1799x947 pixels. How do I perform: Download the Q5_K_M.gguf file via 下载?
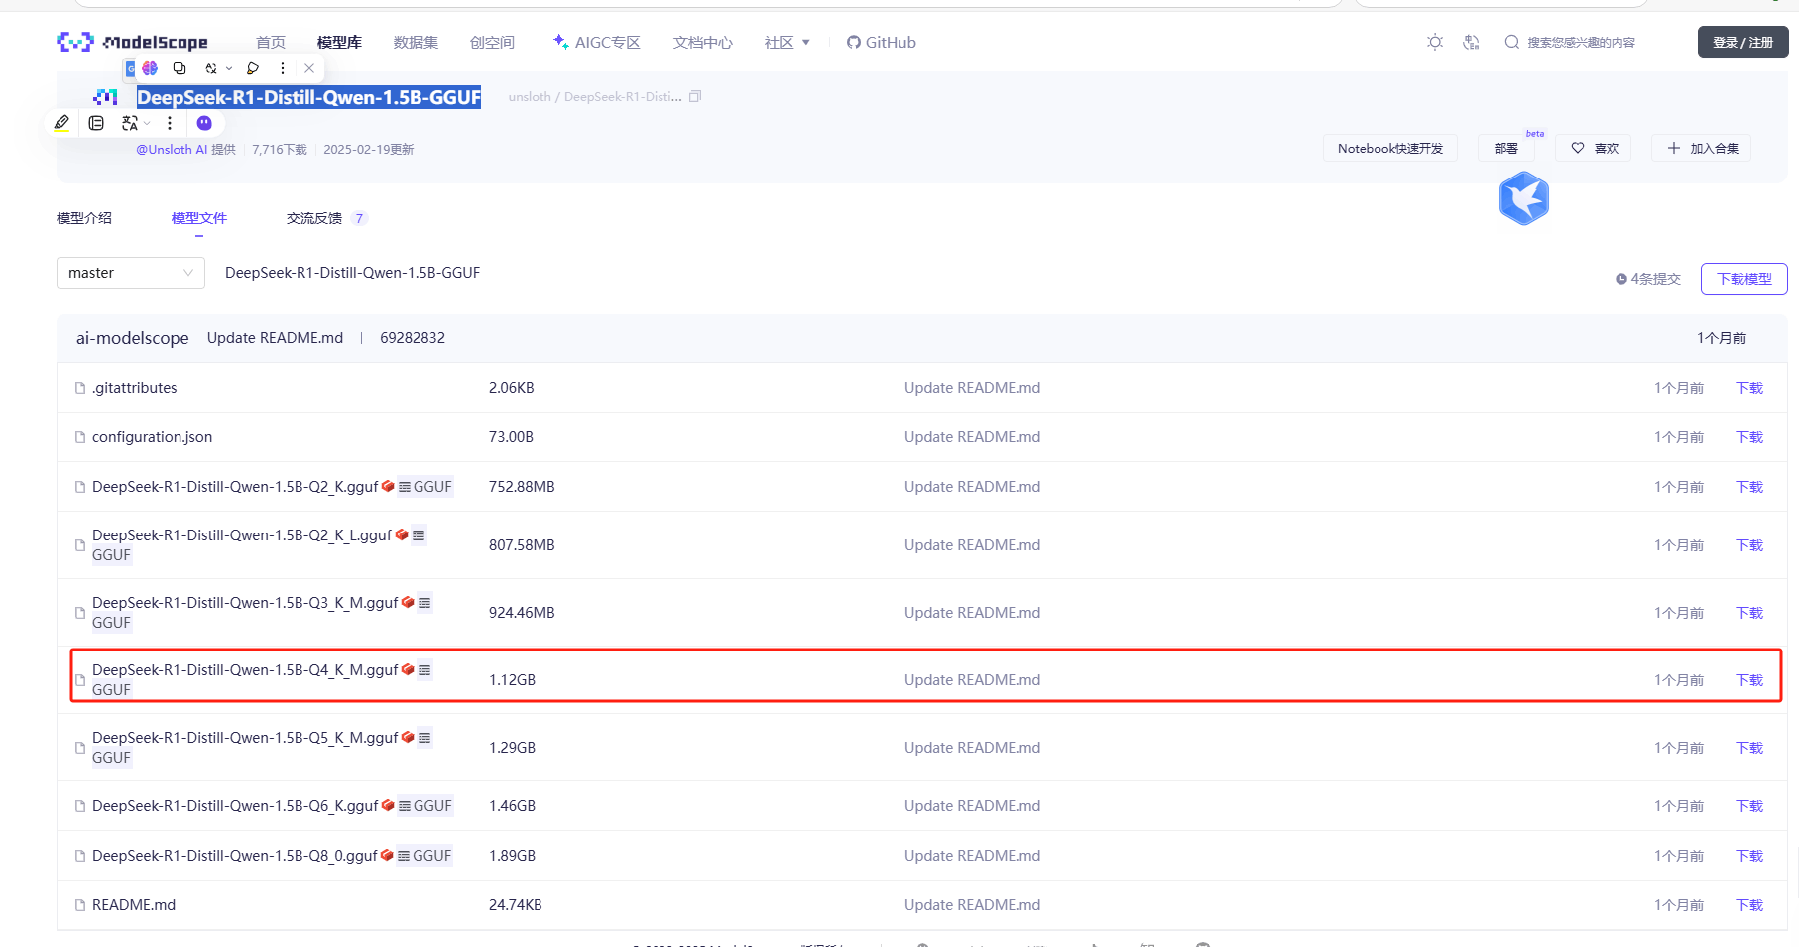tap(1749, 748)
